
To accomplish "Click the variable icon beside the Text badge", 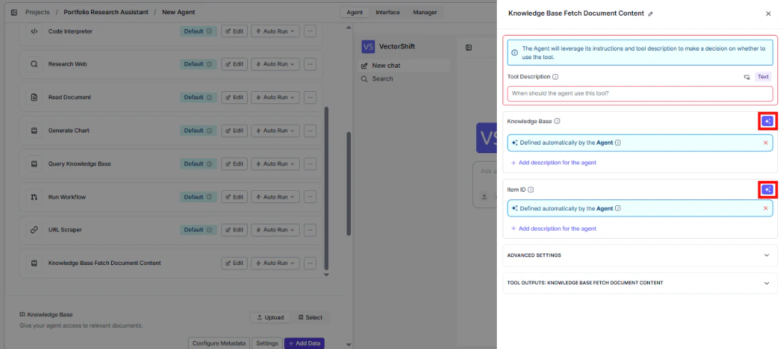I will (747, 77).
